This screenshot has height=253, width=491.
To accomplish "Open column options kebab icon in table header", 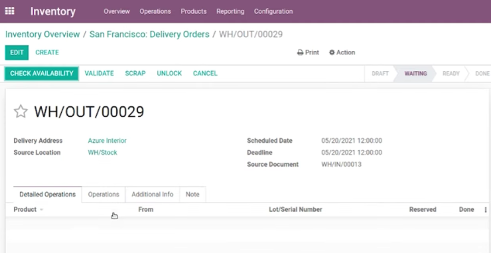I will click(x=486, y=210).
